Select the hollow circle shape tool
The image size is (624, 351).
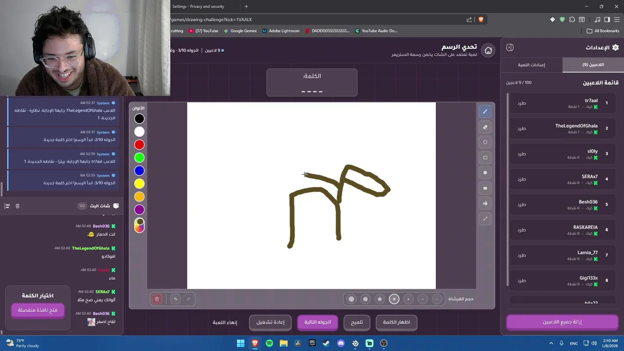[x=485, y=142]
